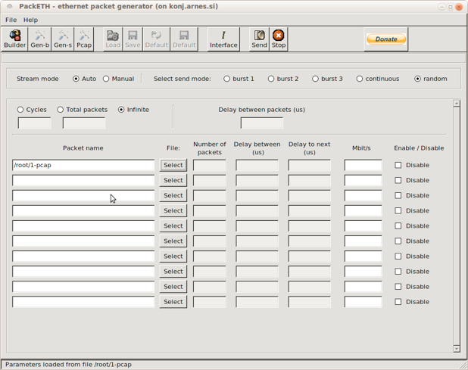This screenshot has height=370, width=468.
Task: Click first row Delay to next field
Action: click(x=310, y=165)
